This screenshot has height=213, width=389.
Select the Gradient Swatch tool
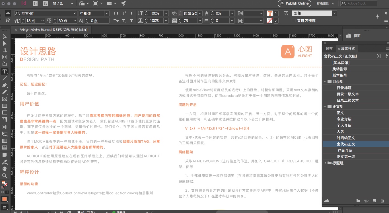point(5,141)
